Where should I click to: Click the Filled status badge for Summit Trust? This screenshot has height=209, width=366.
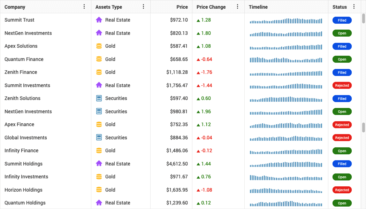(x=342, y=20)
